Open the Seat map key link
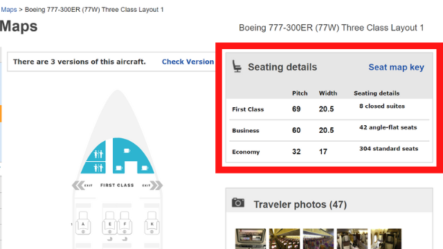 tap(396, 67)
